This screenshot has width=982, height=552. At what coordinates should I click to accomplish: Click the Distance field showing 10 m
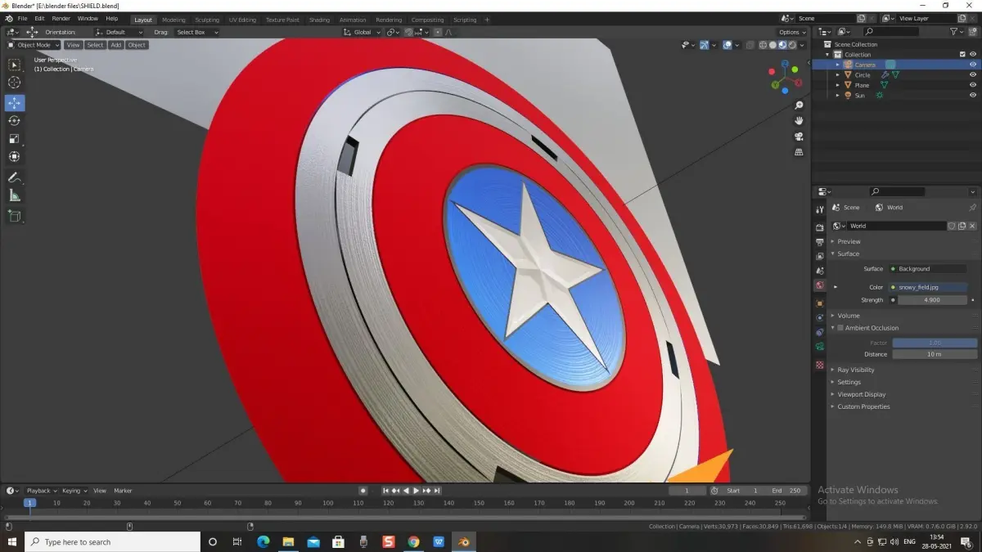point(935,354)
